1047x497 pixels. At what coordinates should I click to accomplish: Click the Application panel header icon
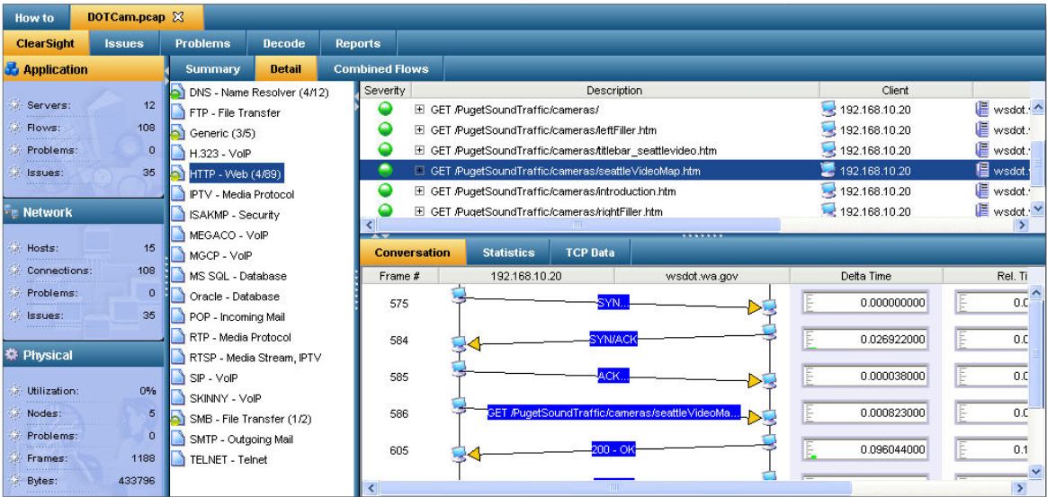click(x=12, y=69)
